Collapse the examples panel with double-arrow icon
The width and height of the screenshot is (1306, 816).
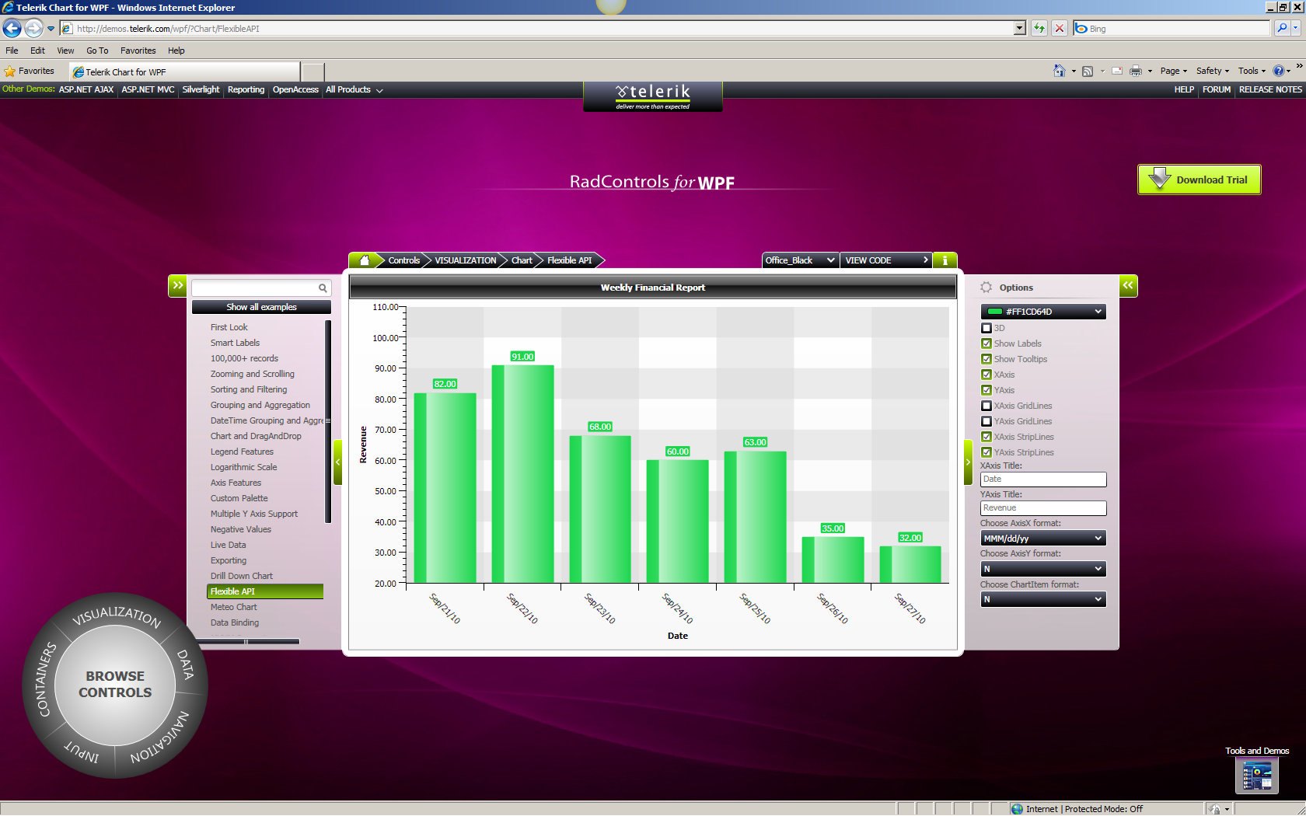pos(178,286)
